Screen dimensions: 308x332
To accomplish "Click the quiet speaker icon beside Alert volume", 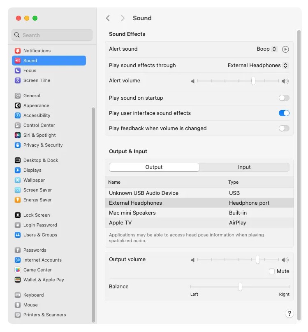I will click(x=192, y=81).
